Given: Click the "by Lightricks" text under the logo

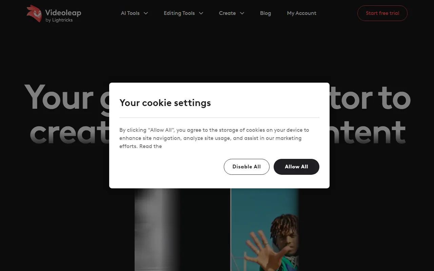Looking at the screenshot, I should pyautogui.click(x=59, y=20).
